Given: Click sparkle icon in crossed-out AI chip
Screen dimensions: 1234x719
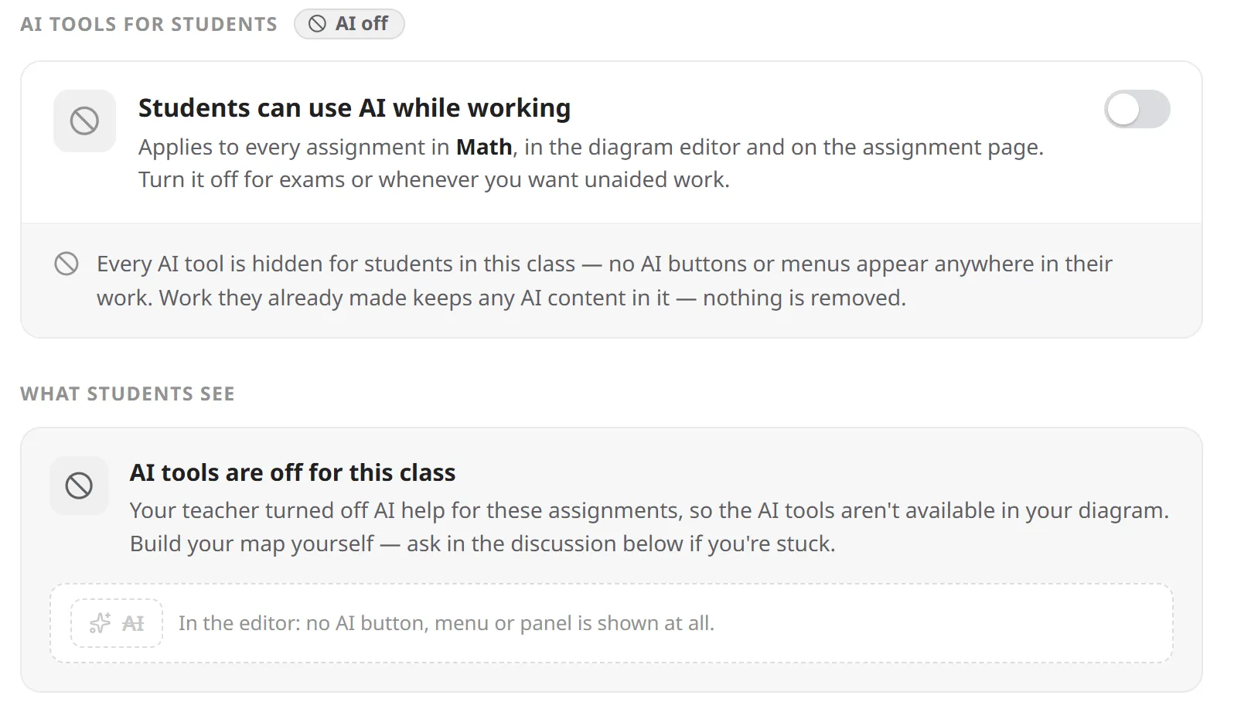Looking at the screenshot, I should [x=101, y=623].
